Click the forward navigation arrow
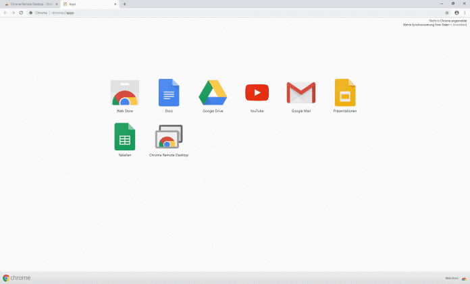The image size is (470, 284). (13, 13)
